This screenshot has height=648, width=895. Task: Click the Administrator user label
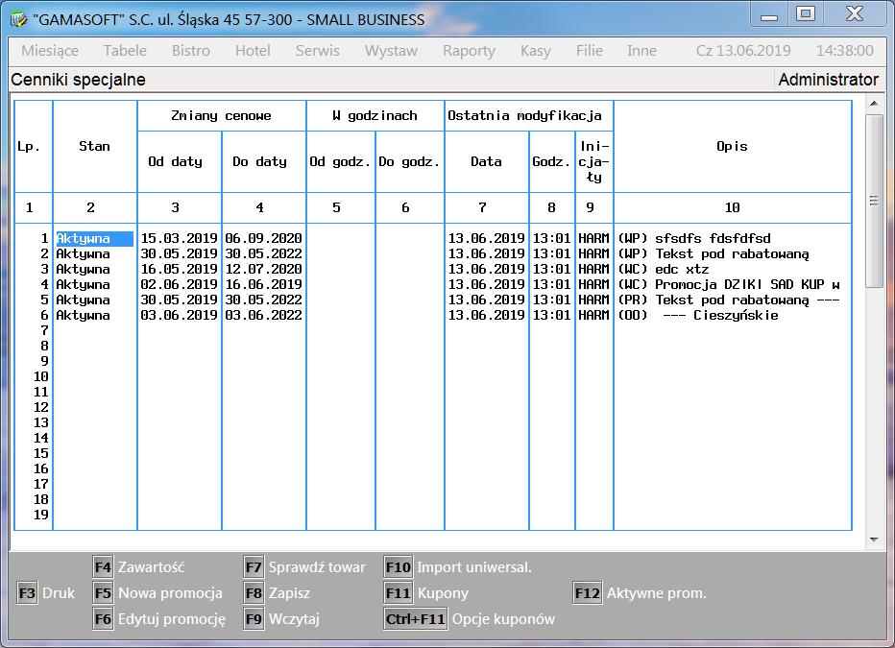828,80
